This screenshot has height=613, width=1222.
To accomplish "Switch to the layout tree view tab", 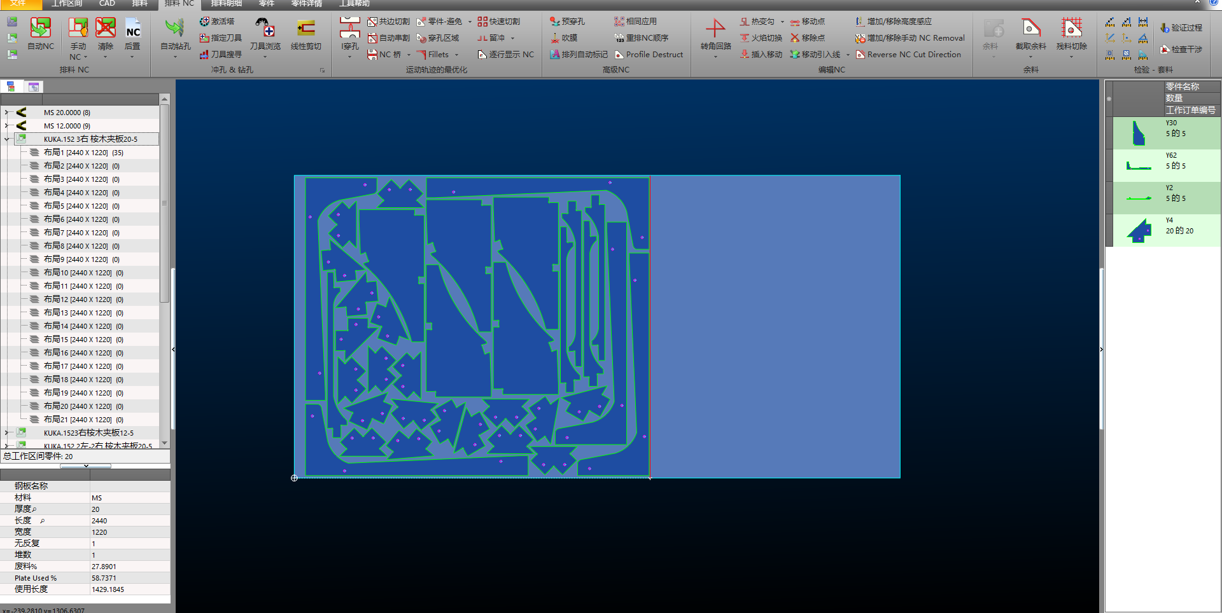I will click(11, 86).
